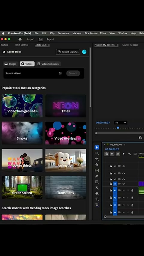Image resolution: width=144 pixels, height=256 pixels.
Task: Select the Rectangle shape tool
Action: [97, 182]
